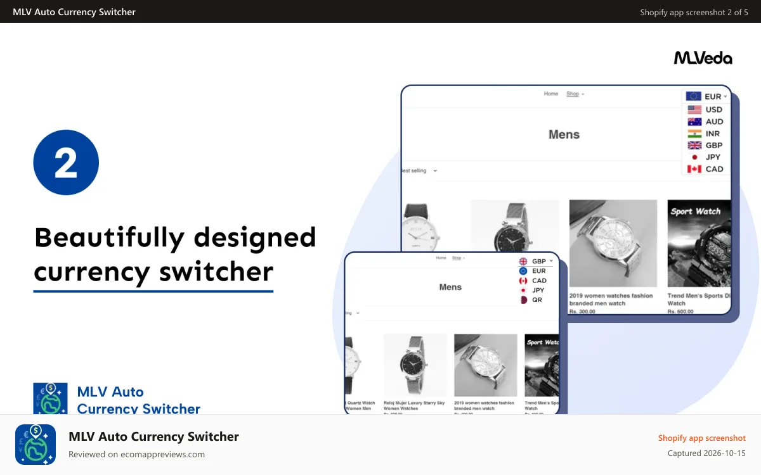Screen dimensions: 761x475
Task: Select CAD in the small preview's currency list
Action: click(x=533, y=281)
